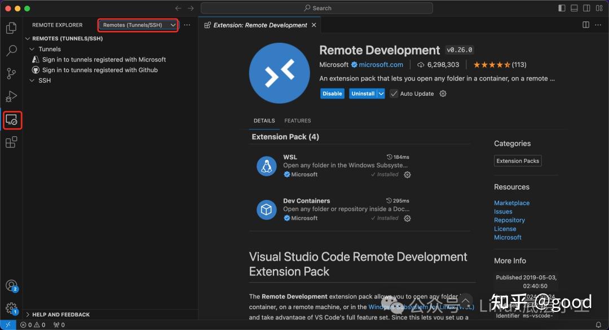The height and width of the screenshot is (330, 609).
Task: Open the Remotes (Tunnels/SSH) dropdown
Action: click(138, 25)
